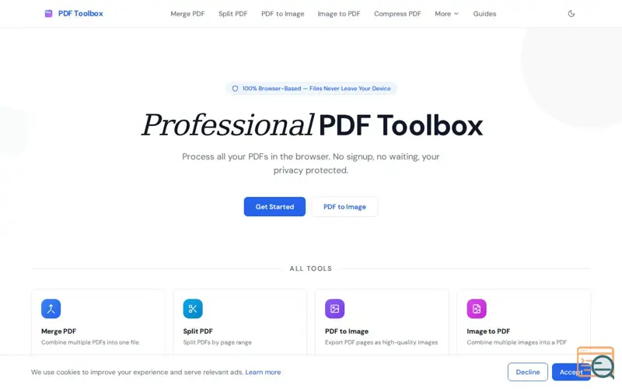Click the PDF to Image hero button
This screenshot has width=622, height=389.
(344, 207)
